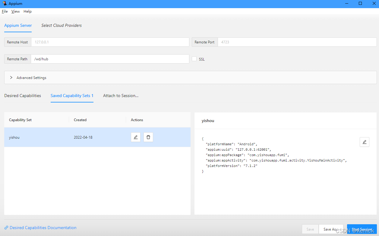The width and height of the screenshot is (379, 236).
Task: Click the 2022-04-18 created date
Action: coord(83,137)
